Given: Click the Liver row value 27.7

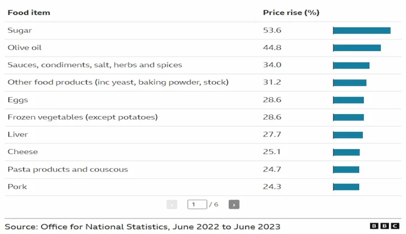Looking at the screenshot, I should [x=272, y=134].
